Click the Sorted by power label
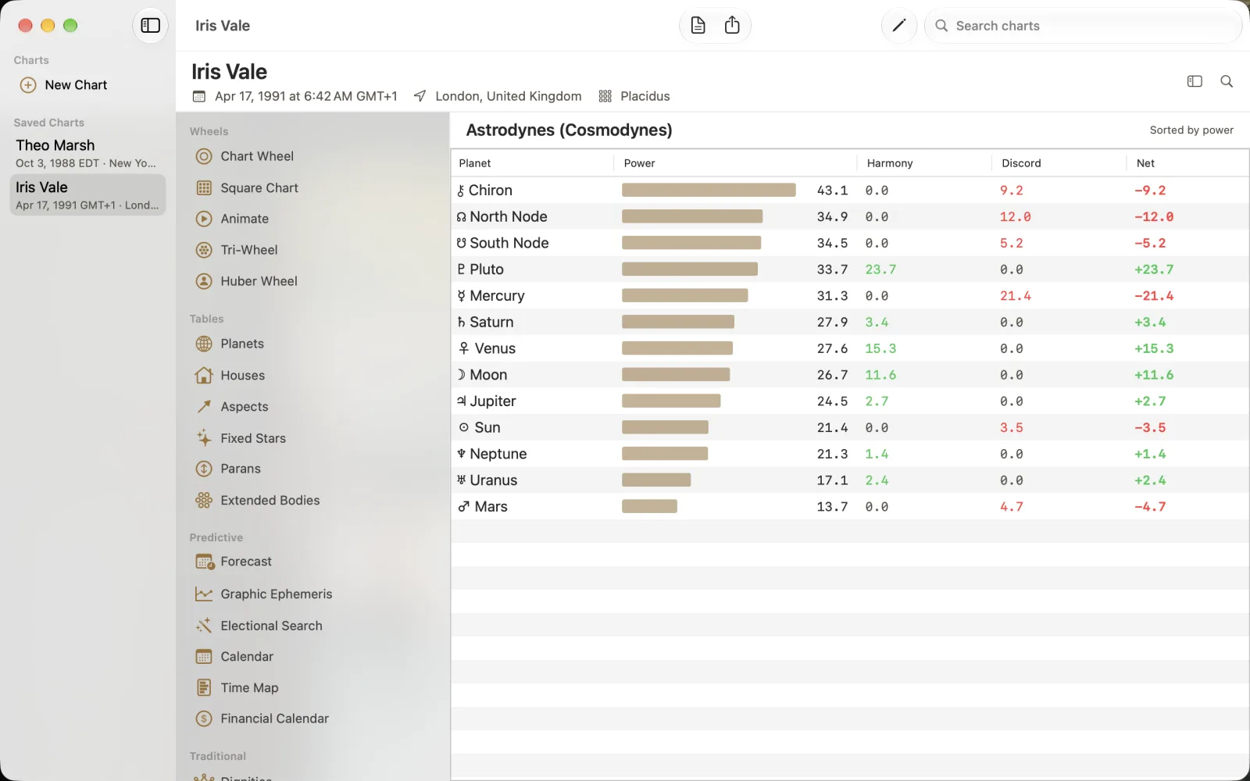This screenshot has height=781, width=1250. pos(1191,130)
